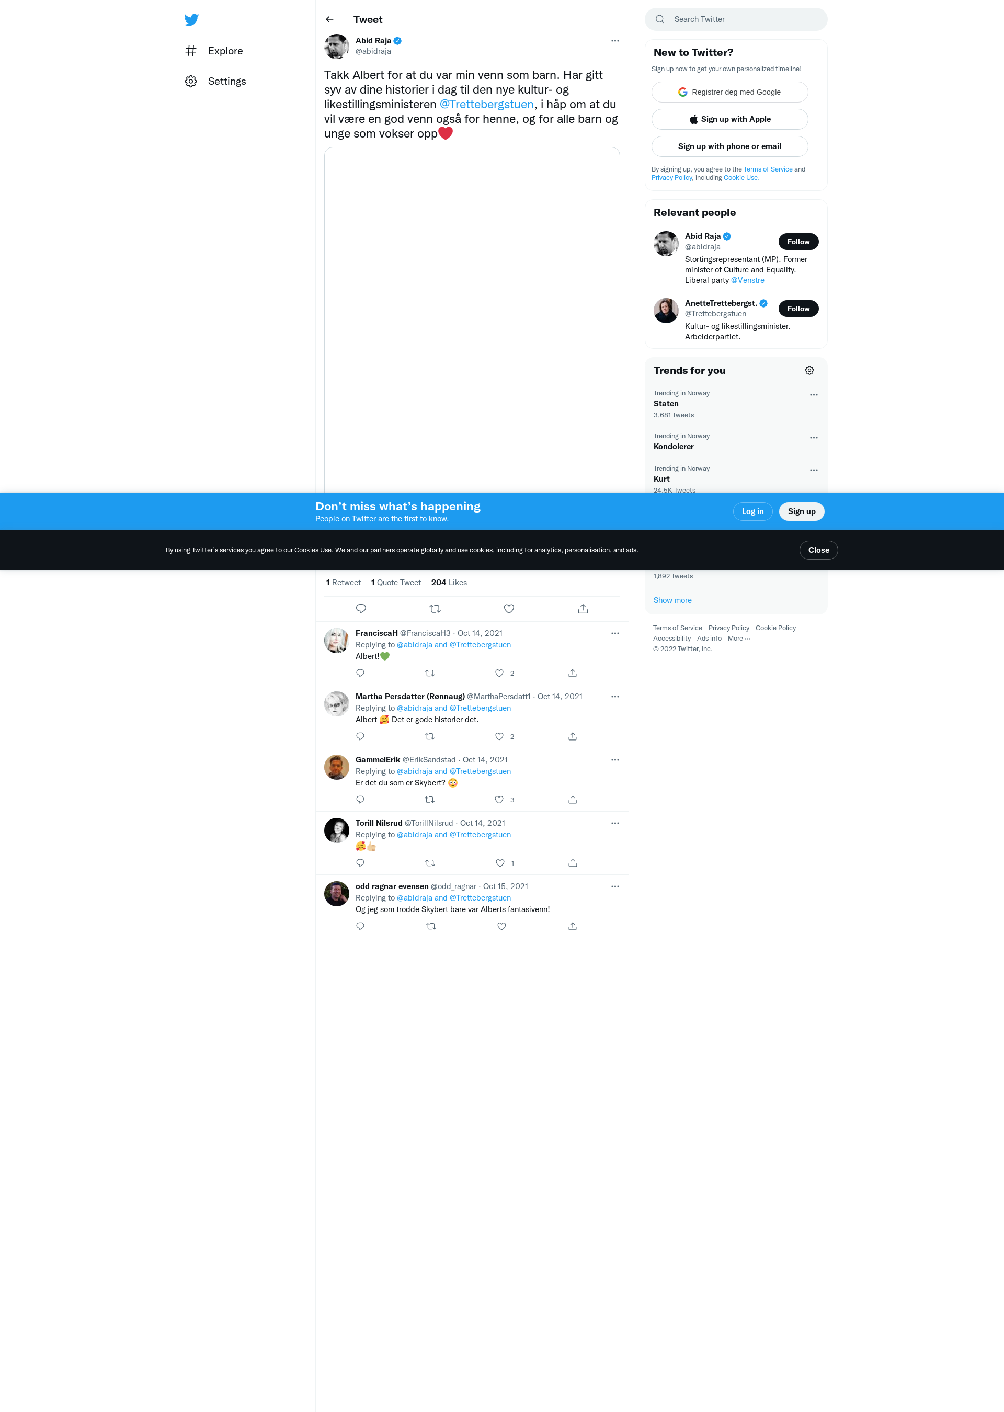Screen dimensions: 1004x1412
Task: Retweet the main tweet
Action: tap(435, 609)
